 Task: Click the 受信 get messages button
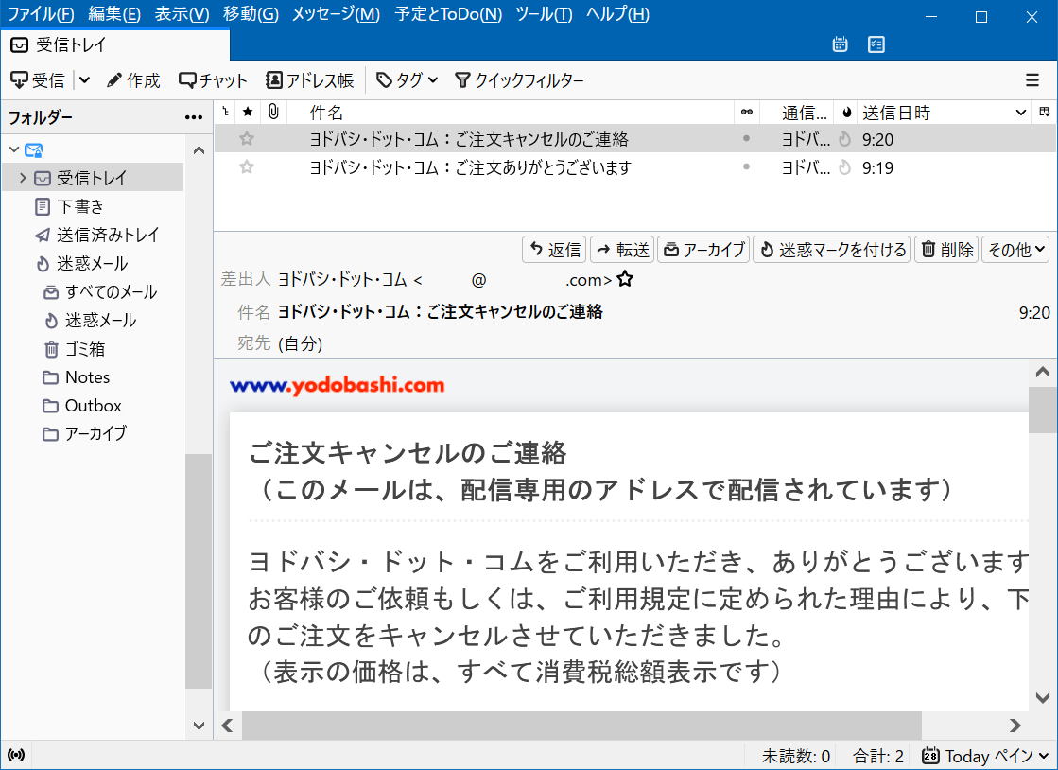(38, 80)
